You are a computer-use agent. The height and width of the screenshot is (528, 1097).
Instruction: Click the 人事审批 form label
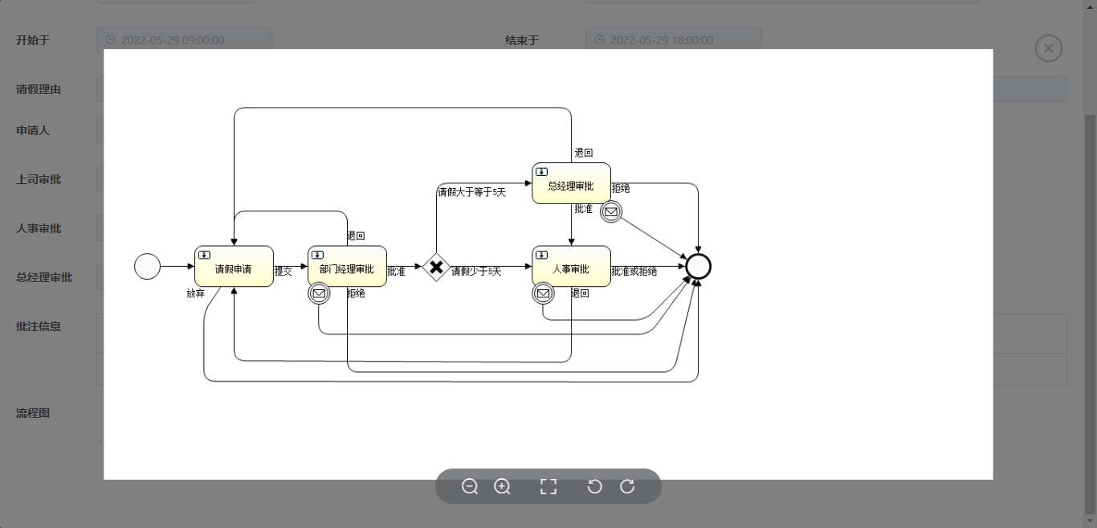tap(39, 228)
